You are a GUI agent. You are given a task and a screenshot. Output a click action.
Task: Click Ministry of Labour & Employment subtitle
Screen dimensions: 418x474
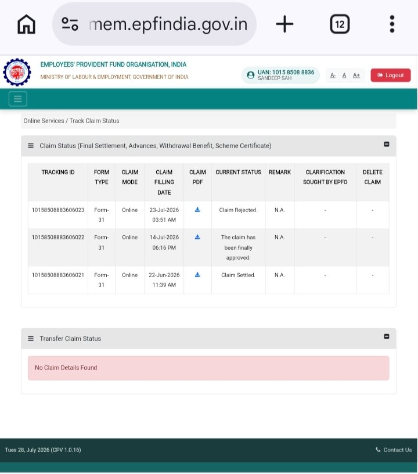pos(114,77)
